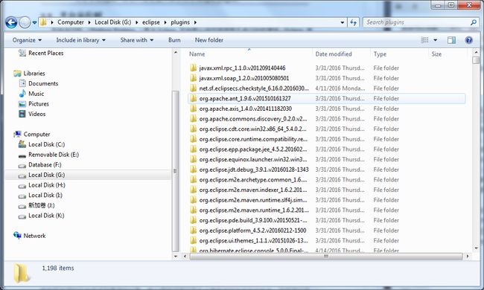Click the navigation pane scroll-up arrow

(x=176, y=52)
